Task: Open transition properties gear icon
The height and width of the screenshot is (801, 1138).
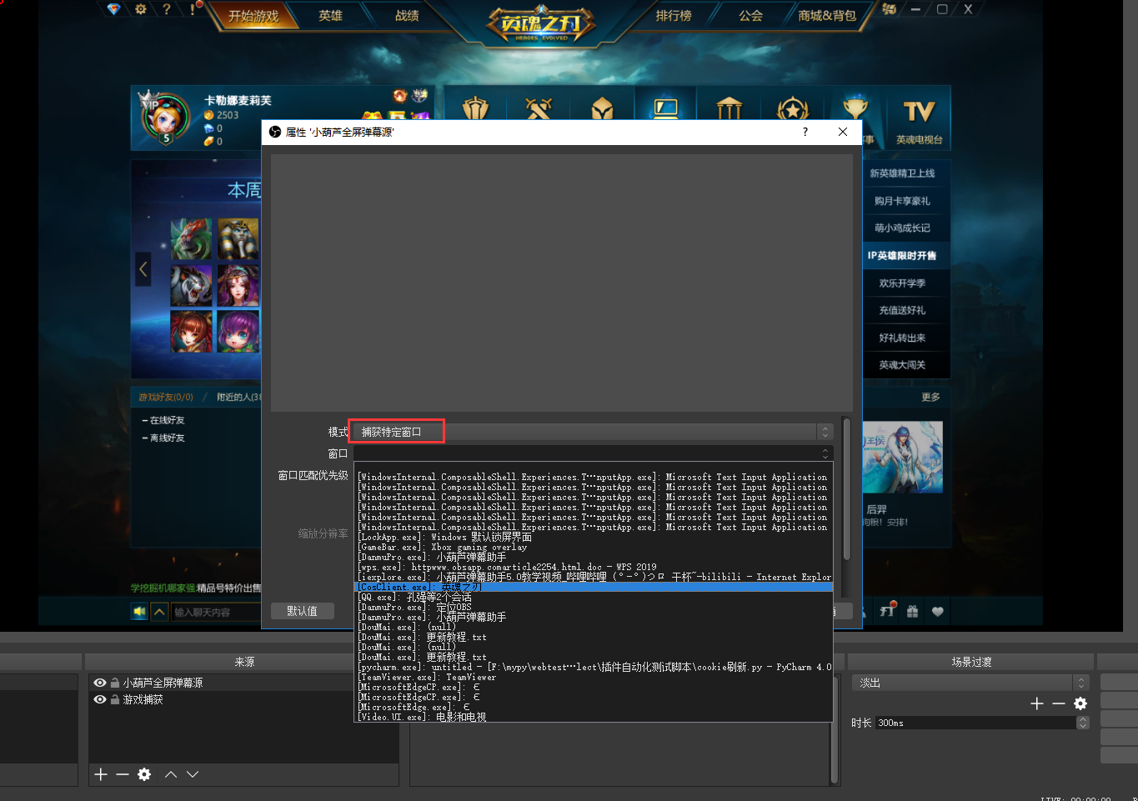Action: (x=1080, y=703)
